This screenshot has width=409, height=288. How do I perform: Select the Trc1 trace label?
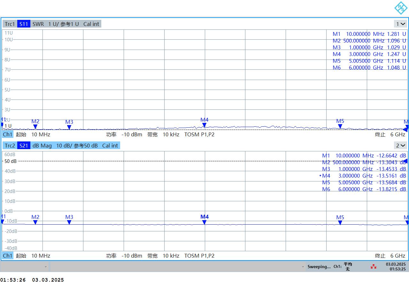[10, 24]
